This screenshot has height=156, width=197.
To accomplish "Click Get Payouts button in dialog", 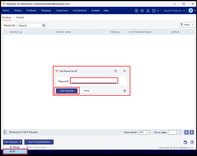I will click(67, 91).
